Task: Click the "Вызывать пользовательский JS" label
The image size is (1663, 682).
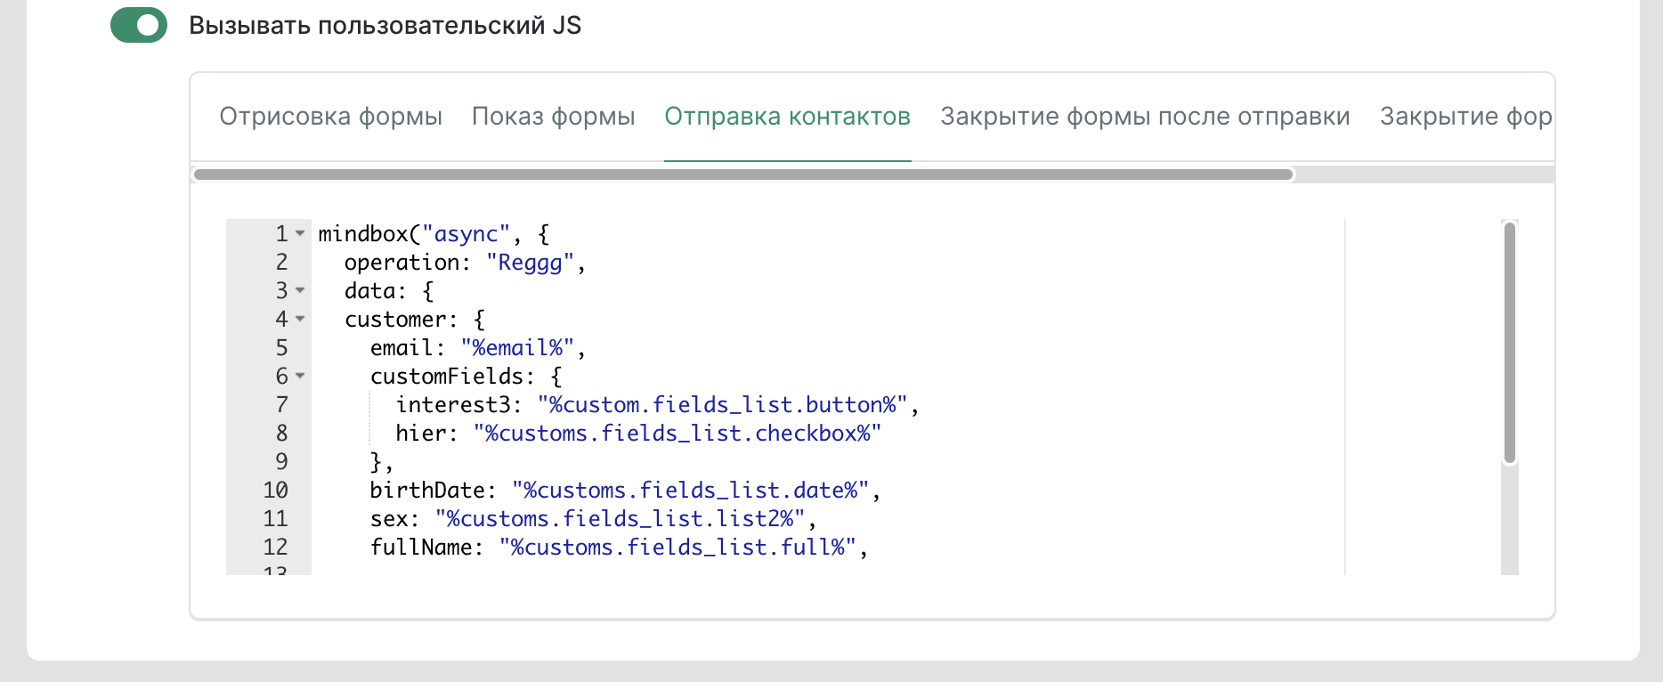Action: (385, 25)
